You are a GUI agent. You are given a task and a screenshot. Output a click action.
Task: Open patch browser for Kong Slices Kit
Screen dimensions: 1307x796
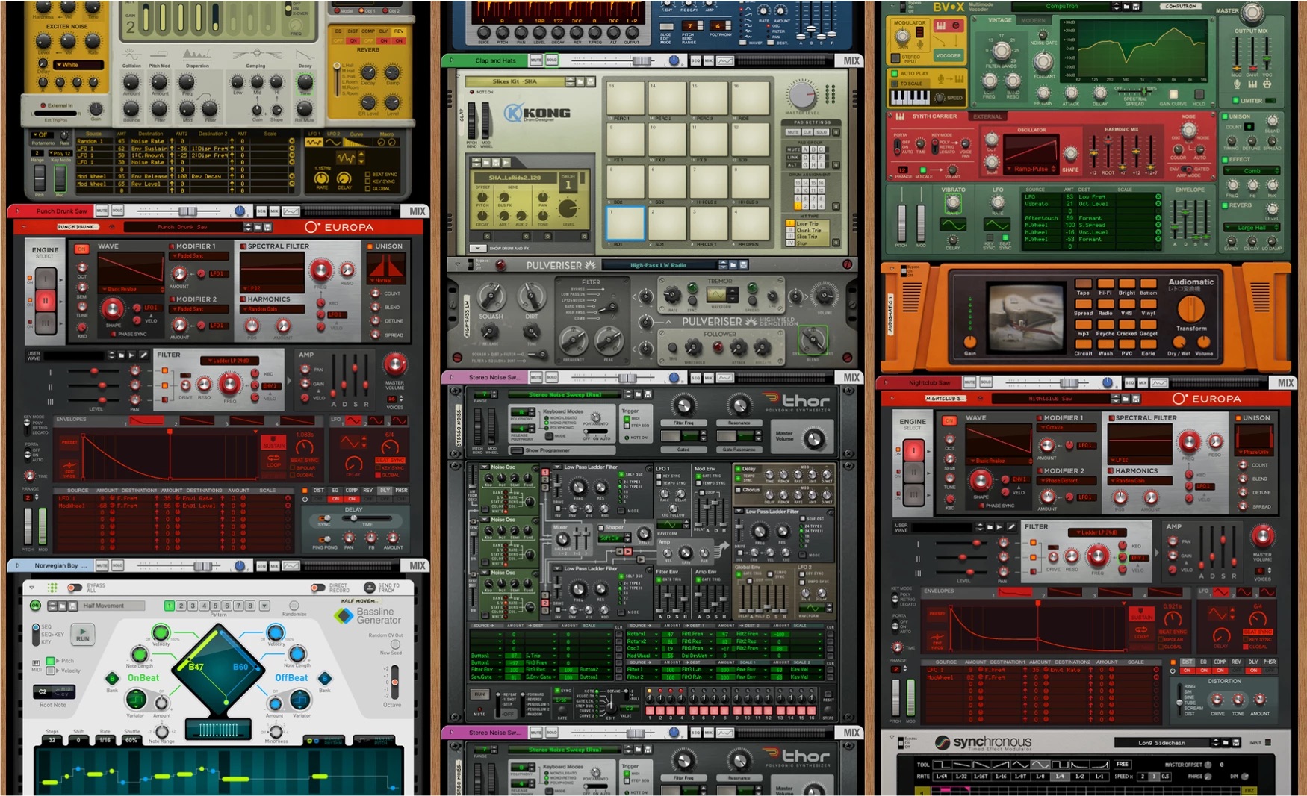click(581, 81)
